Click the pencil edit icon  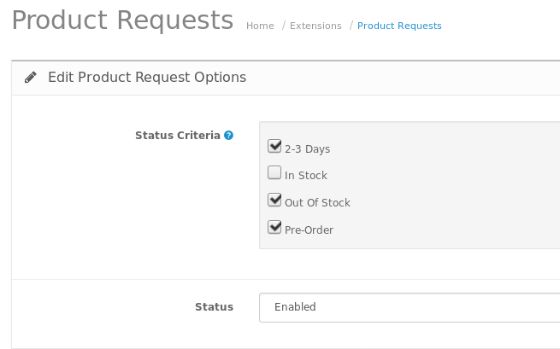pos(31,78)
